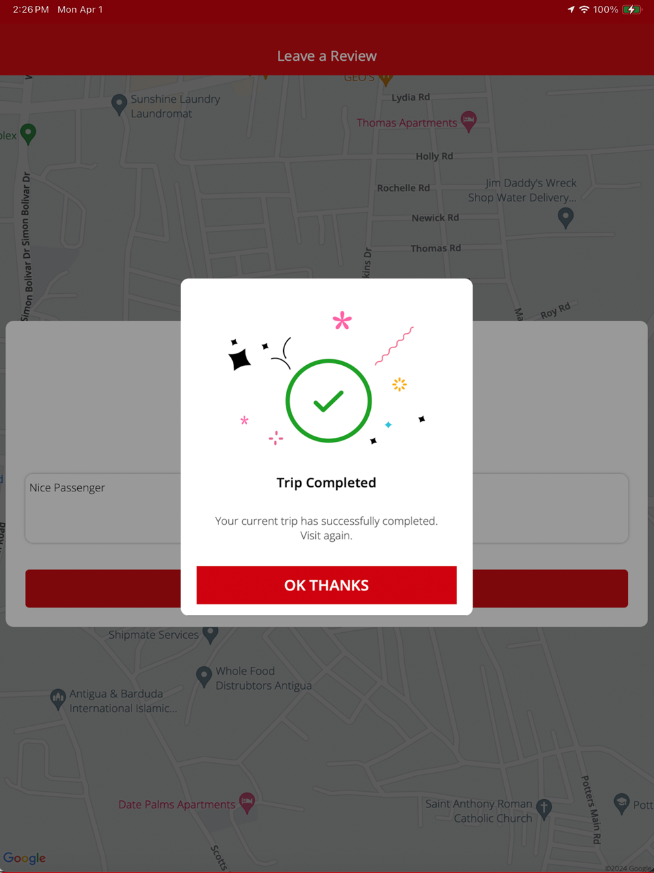This screenshot has width=654, height=873.
Task: Click the green checkmark circle icon
Action: coord(328,401)
